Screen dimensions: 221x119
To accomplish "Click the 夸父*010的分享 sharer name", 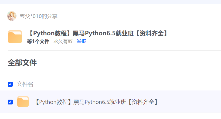I will (38, 16).
